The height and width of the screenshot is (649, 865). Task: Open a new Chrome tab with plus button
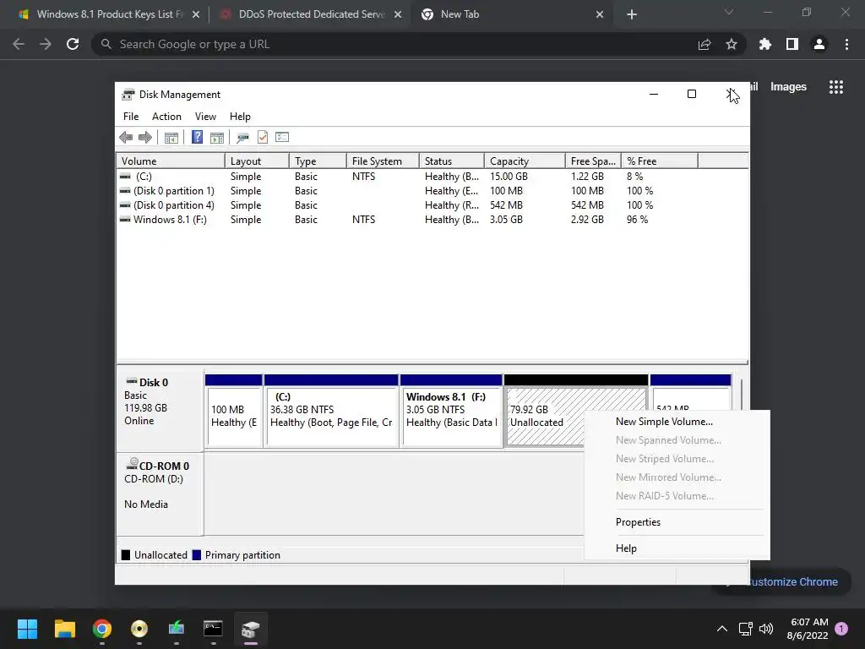click(632, 14)
